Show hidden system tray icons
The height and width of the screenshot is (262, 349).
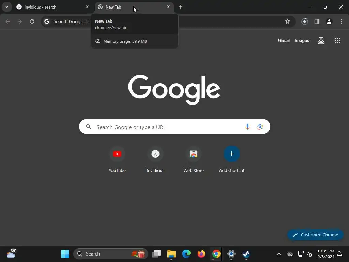point(279,254)
